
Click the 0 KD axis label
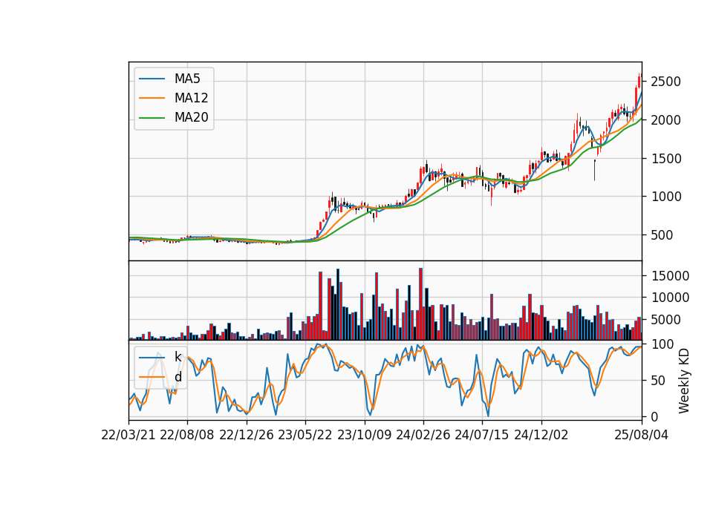(x=654, y=417)
